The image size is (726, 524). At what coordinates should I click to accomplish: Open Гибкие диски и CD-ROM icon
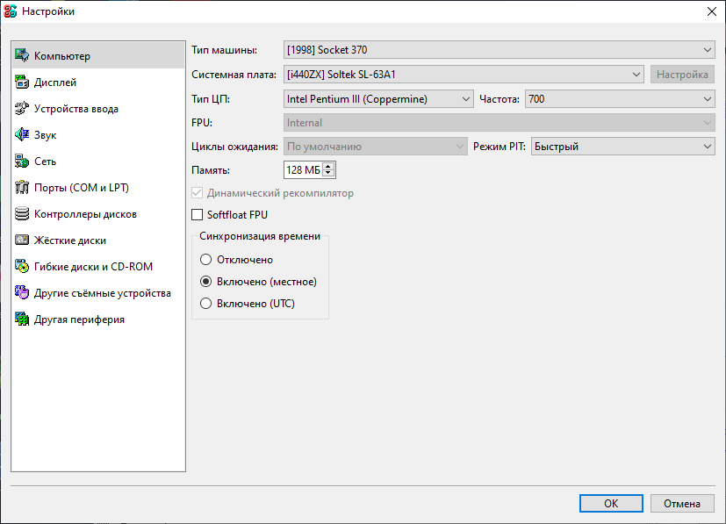[22, 267]
